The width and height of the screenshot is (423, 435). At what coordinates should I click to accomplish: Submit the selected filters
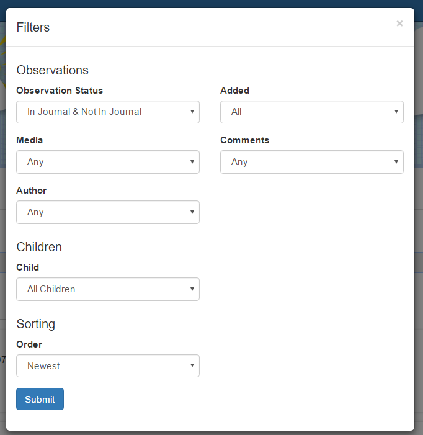coord(40,399)
